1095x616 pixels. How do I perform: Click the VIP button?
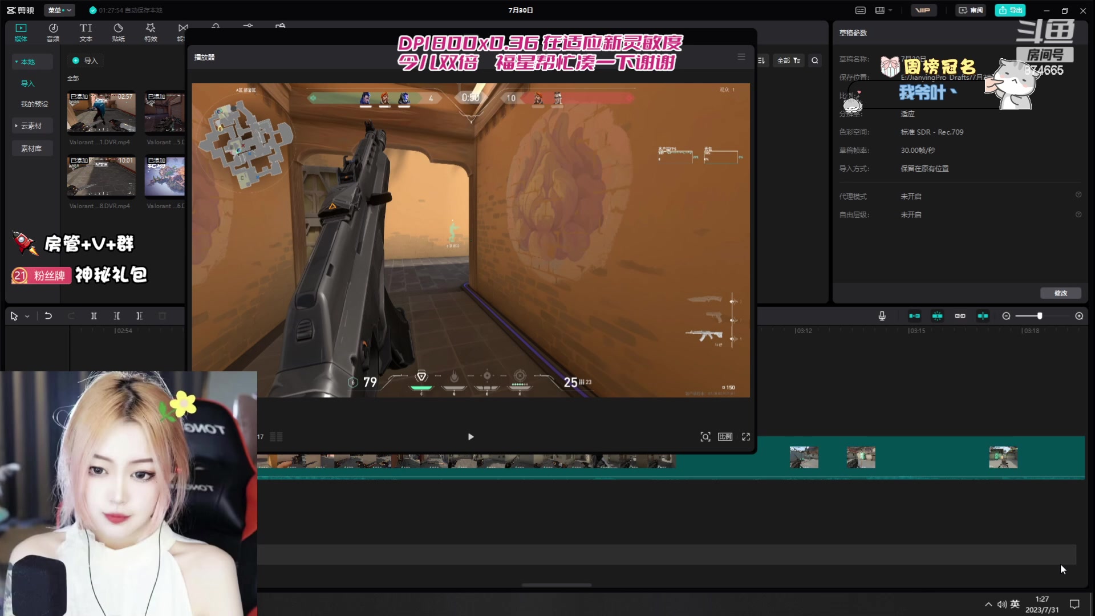[923, 10]
